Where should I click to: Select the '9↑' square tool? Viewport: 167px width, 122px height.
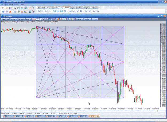click(43, 11)
